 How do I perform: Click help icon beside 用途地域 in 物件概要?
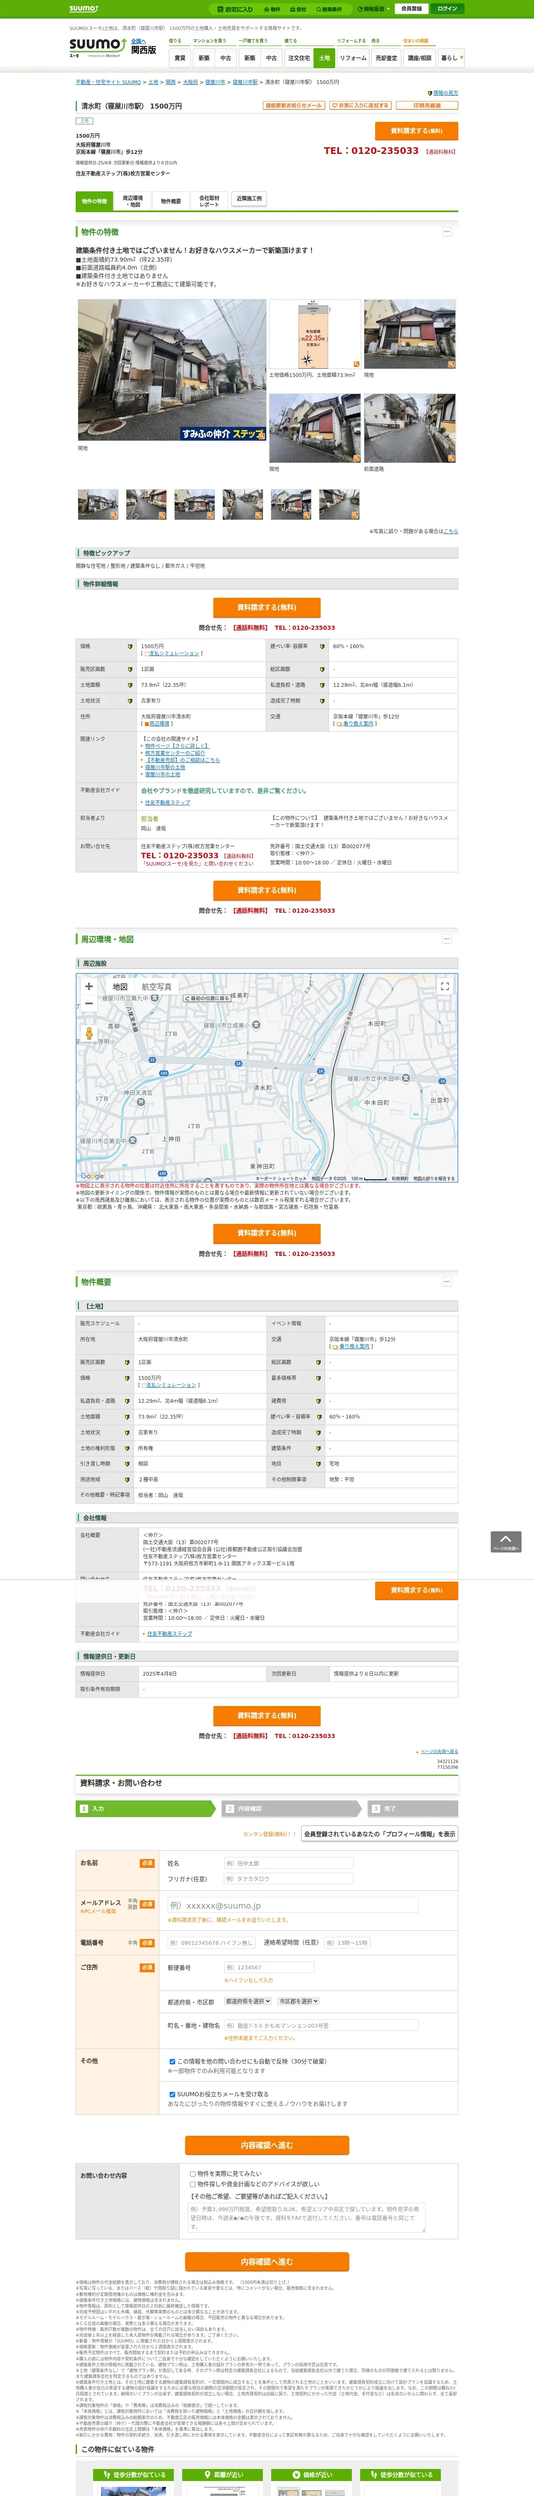[x=127, y=1480]
